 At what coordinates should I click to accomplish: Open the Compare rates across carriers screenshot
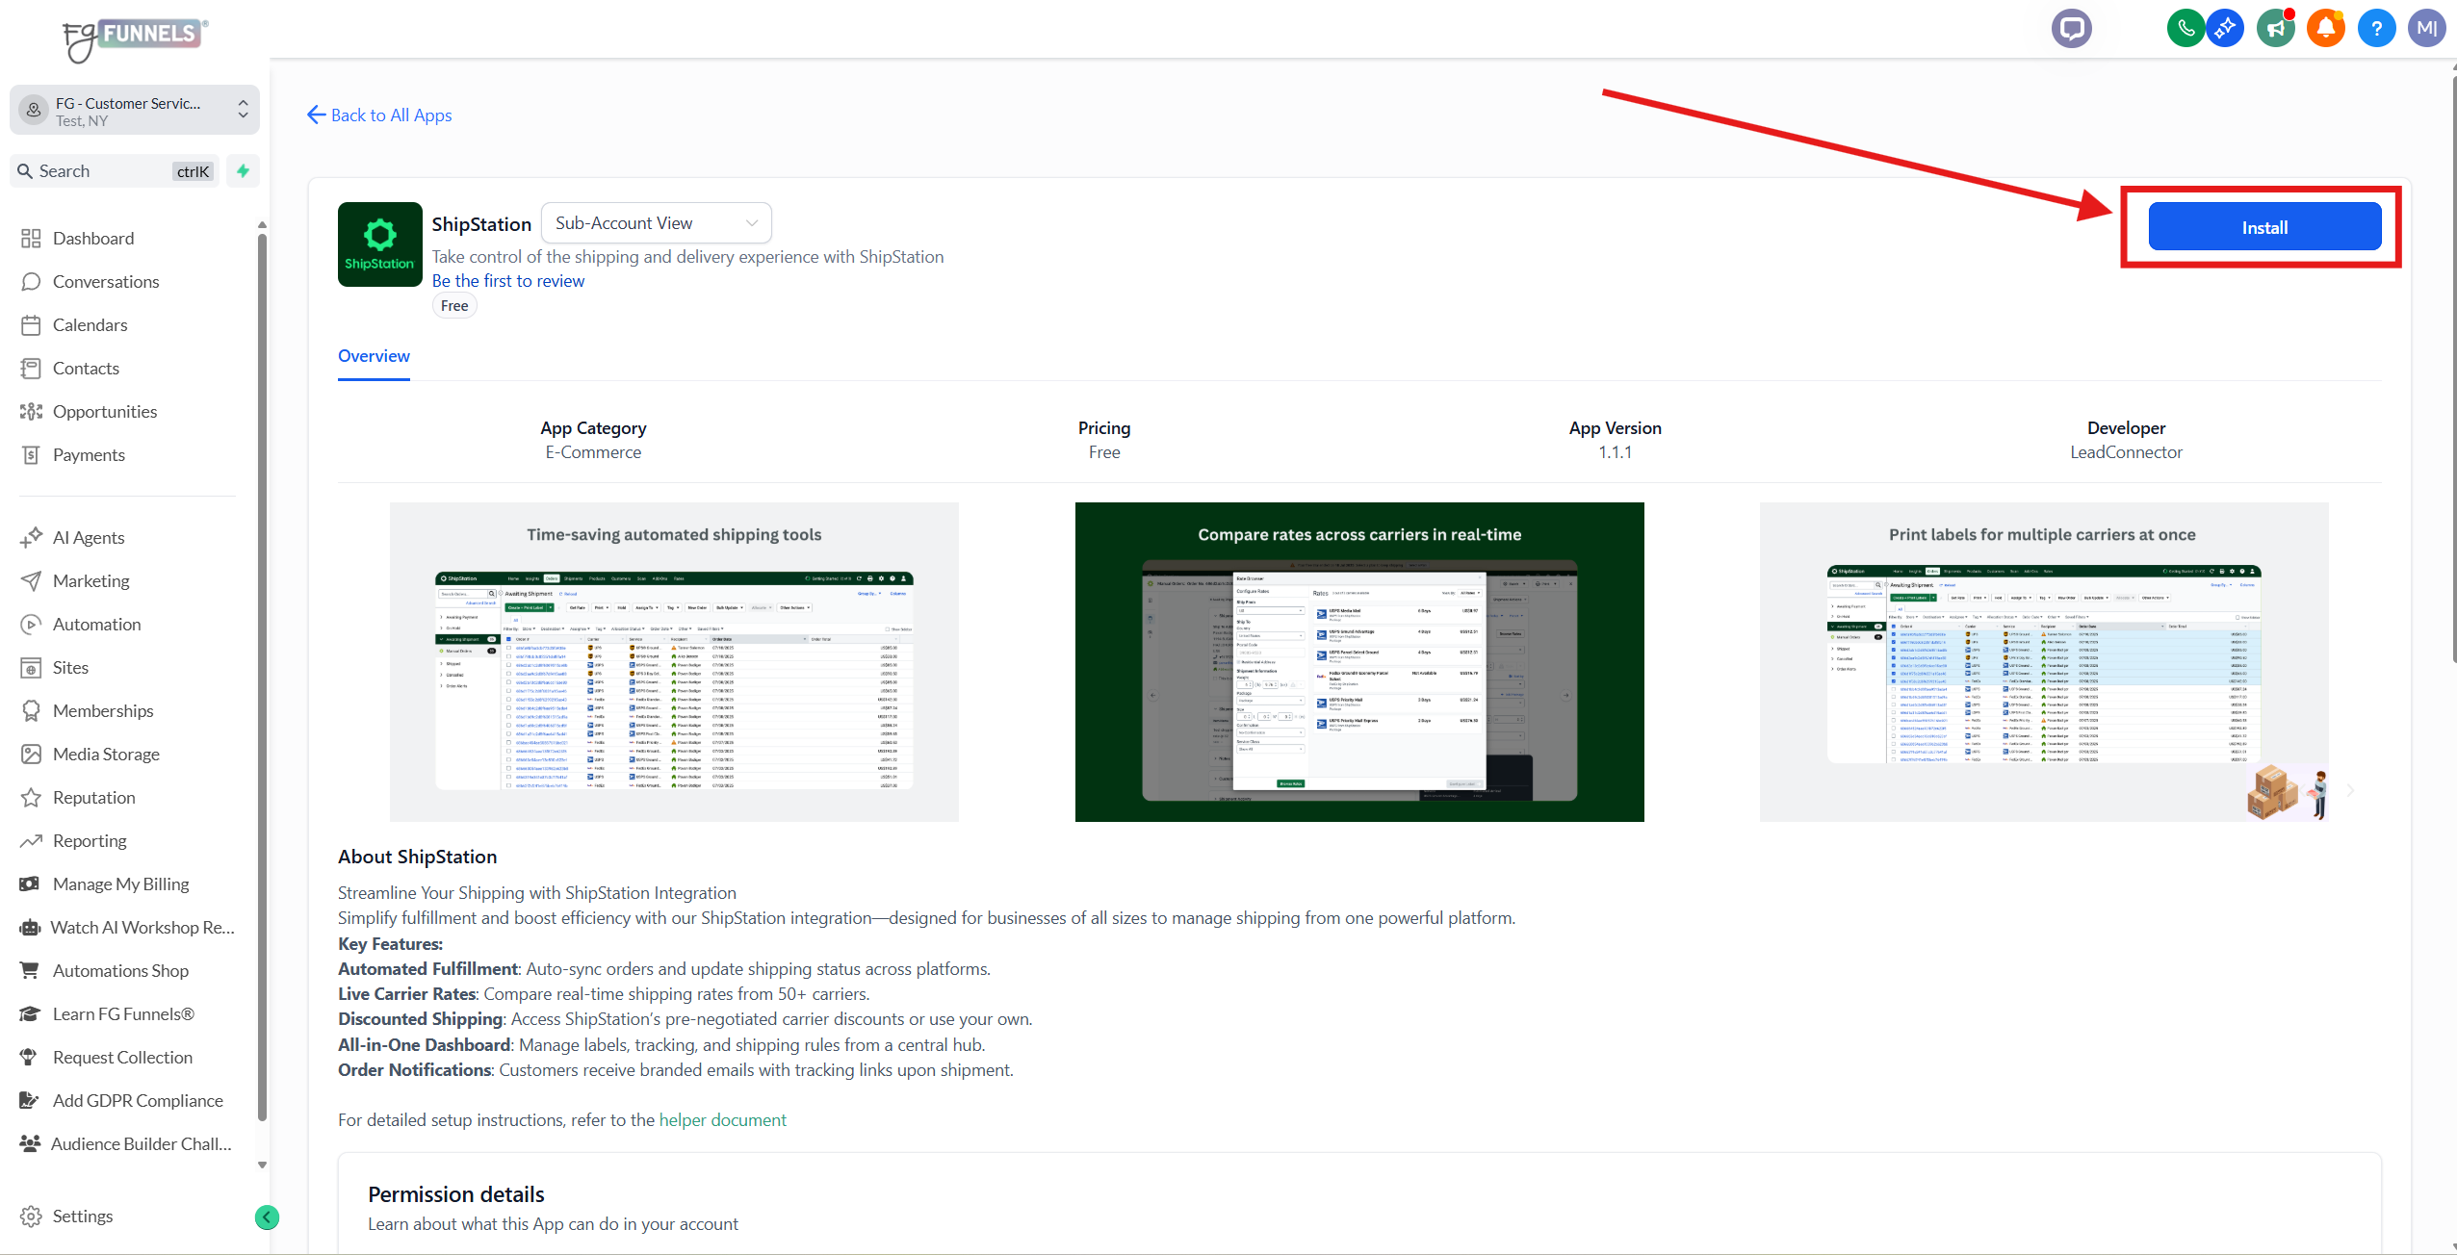(x=1358, y=662)
